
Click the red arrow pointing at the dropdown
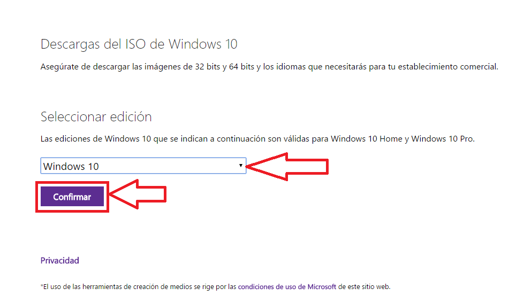click(287, 167)
